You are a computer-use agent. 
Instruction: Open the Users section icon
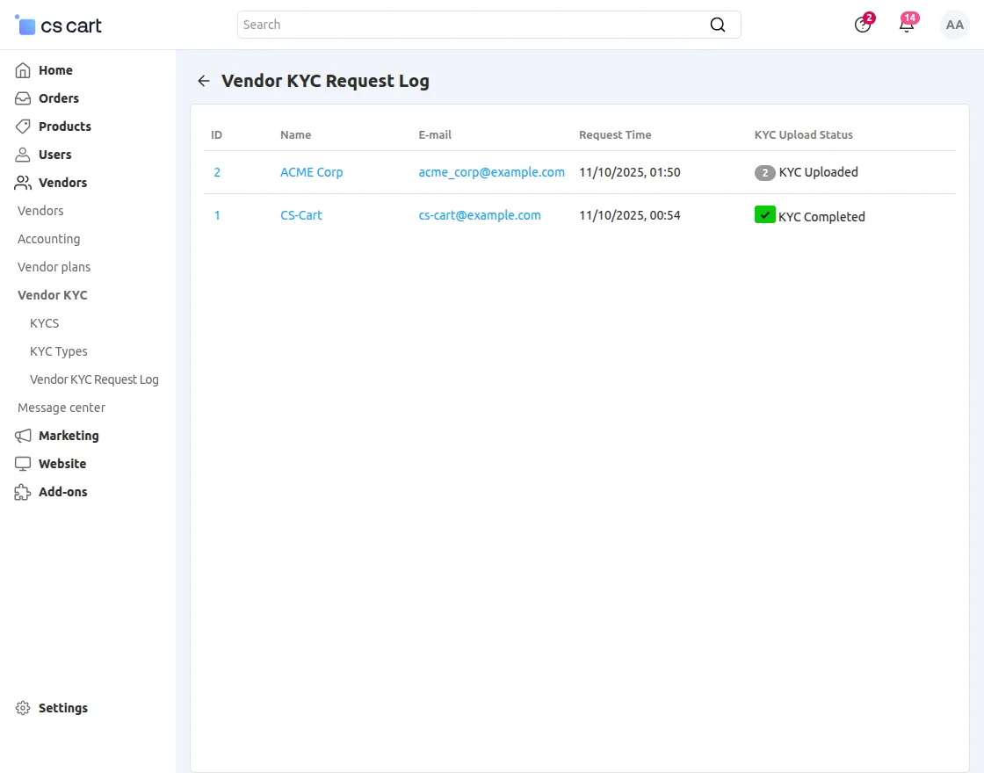click(x=22, y=154)
